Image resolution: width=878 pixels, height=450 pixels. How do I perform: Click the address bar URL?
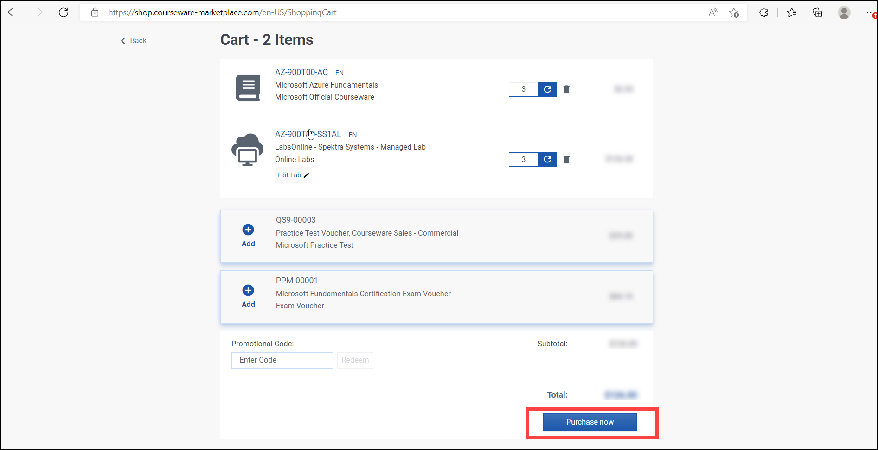222,12
